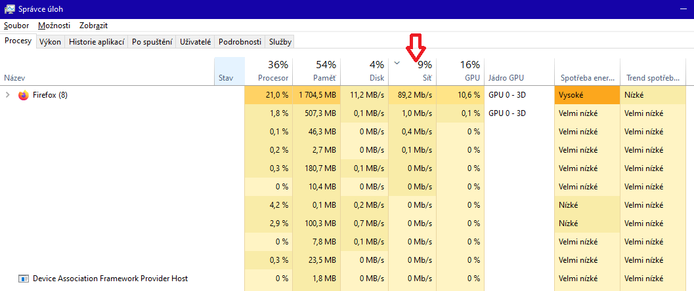Go to the Podrobnosti tab
The image size is (694, 291).
pos(240,41)
